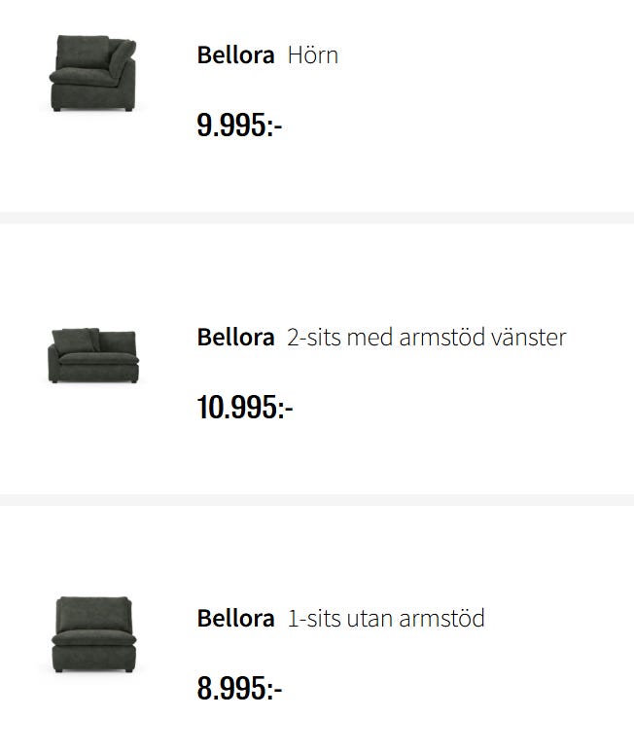Click the angled side cushion of the Hörn sofa
The width and height of the screenshot is (634, 754).
tap(123, 55)
